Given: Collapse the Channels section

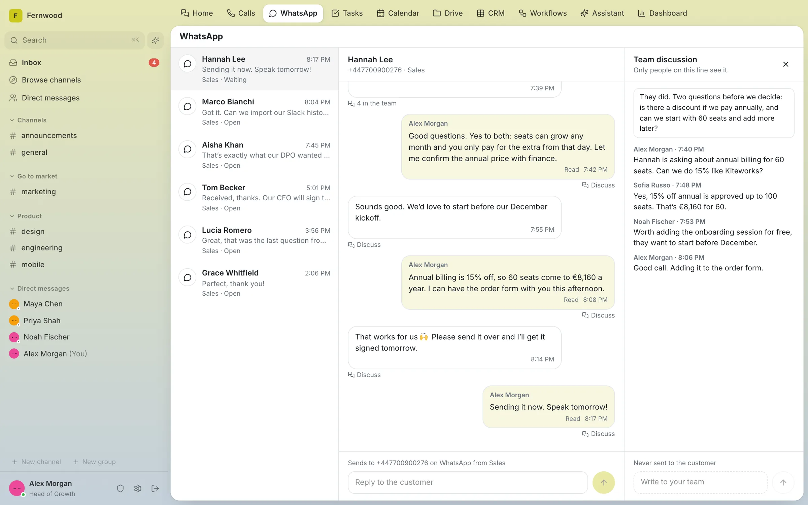Looking at the screenshot, I should 28,120.
